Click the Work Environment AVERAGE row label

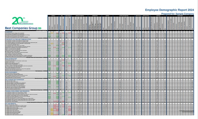point(41,78)
